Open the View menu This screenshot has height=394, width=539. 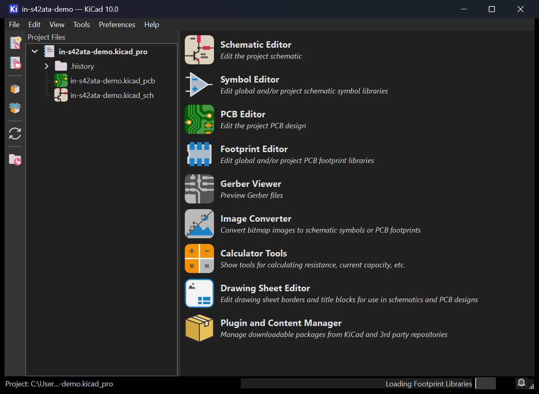pos(57,25)
